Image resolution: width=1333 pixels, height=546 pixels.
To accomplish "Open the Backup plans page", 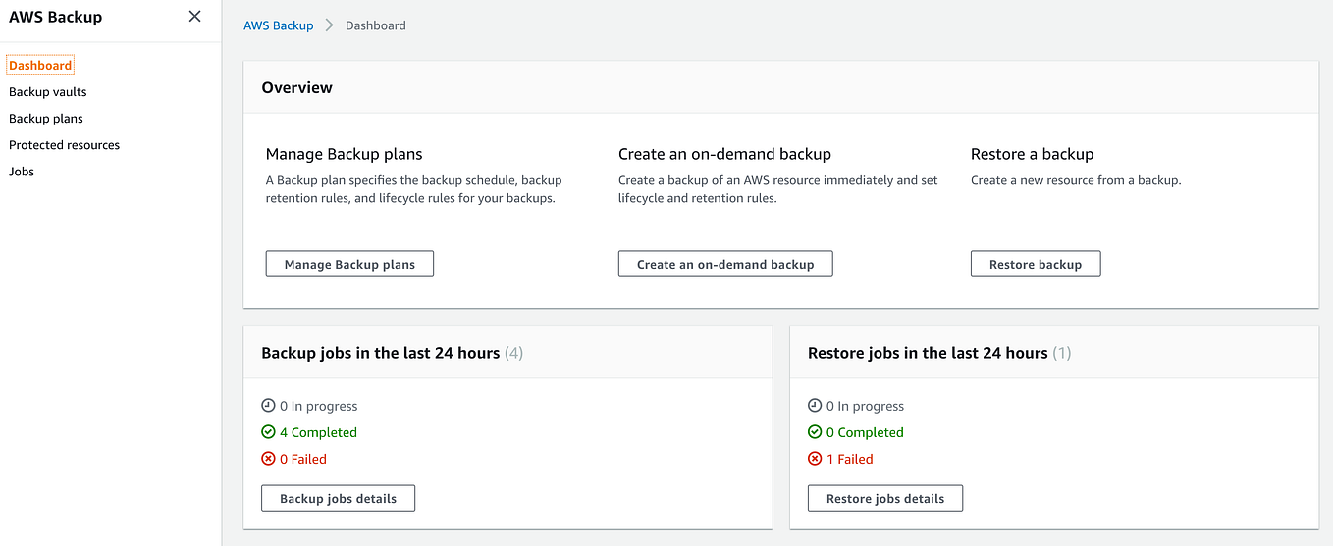I will (46, 119).
